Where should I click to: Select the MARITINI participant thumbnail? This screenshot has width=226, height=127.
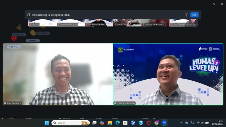127,23
